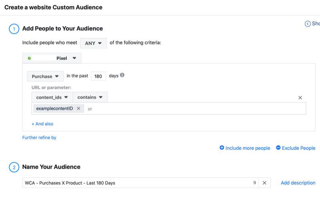Viewport: 320px width, 197px height.
Task: Click the step 1 circle icon
Action: coord(13,29)
